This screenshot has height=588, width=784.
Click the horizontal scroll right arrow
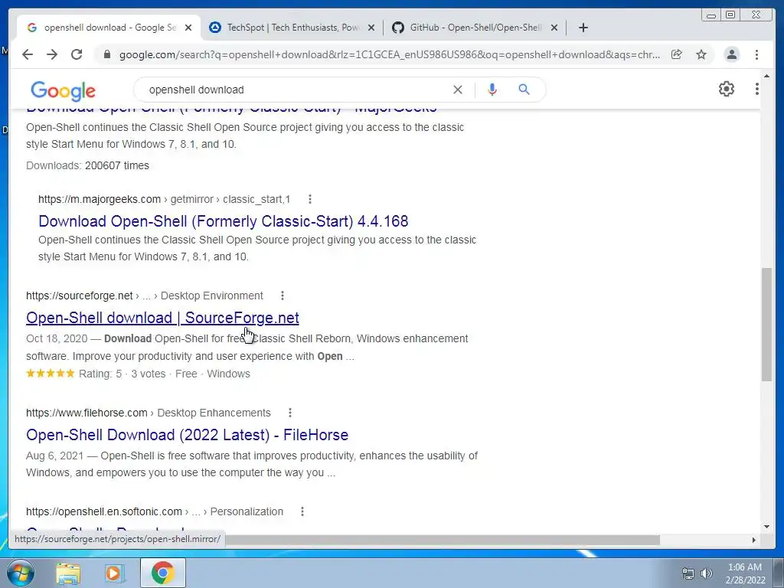(754, 540)
